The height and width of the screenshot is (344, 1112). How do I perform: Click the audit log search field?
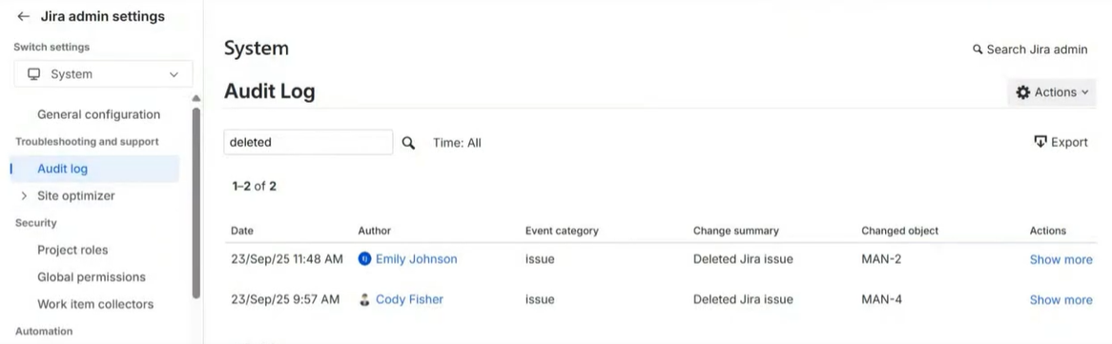click(308, 143)
